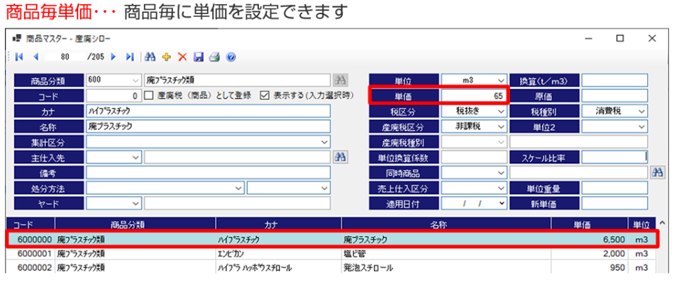Image resolution: width=679 pixels, height=282 pixels.
Task: Jump to last record in navigator
Action: point(130,57)
